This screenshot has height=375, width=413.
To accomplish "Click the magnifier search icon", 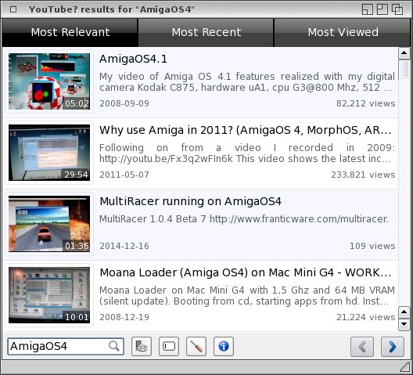I will coord(114,346).
